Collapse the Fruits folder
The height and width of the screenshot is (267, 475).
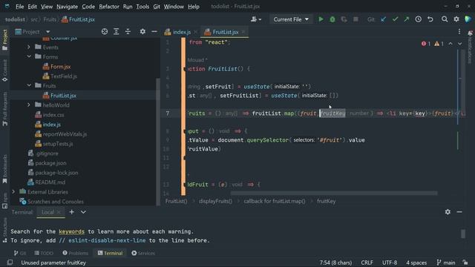29,86
